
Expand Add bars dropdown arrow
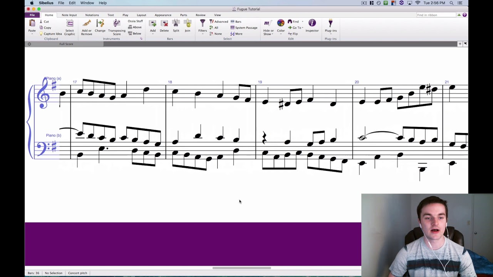pos(153,34)
